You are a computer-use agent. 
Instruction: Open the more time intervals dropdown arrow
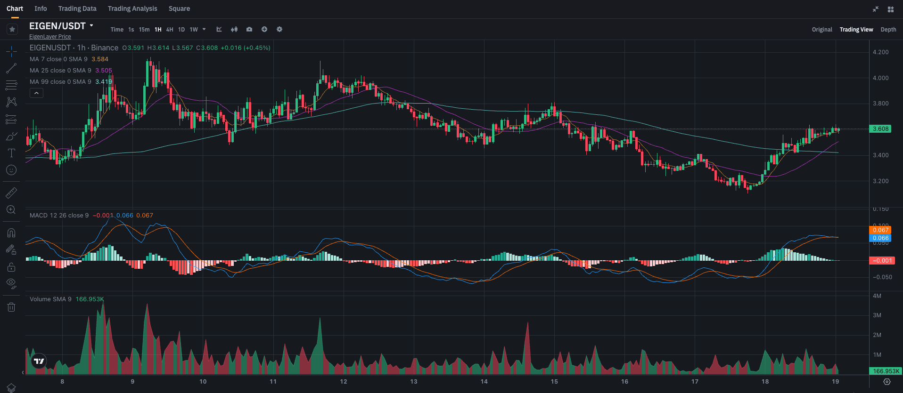204,29
